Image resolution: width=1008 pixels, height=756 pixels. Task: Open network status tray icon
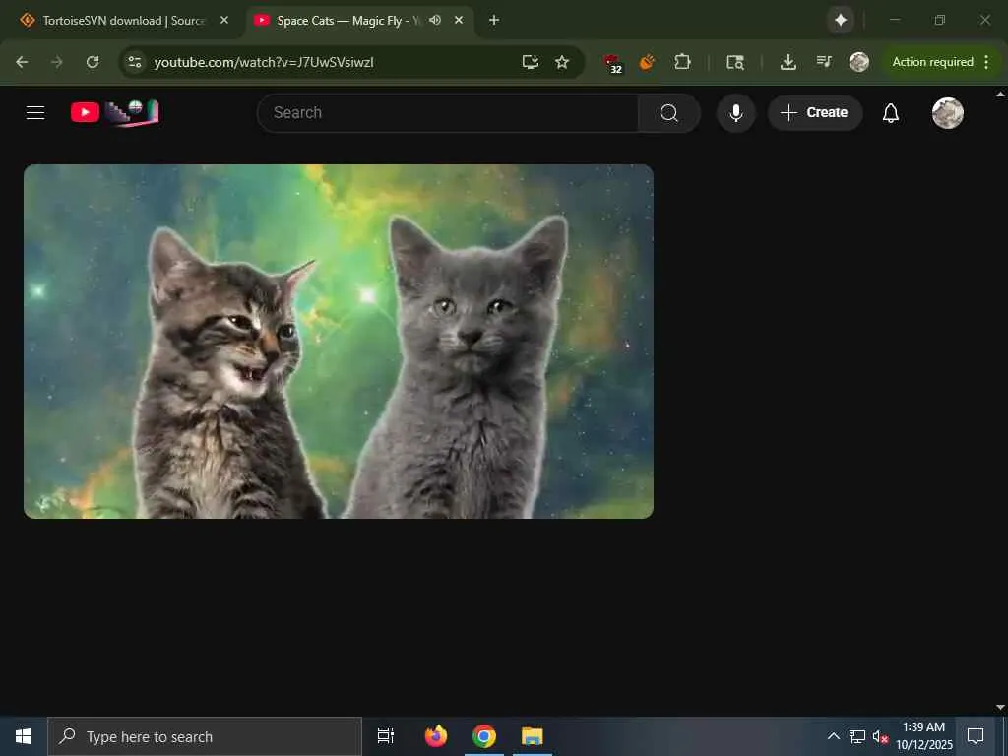coord(857,736)
